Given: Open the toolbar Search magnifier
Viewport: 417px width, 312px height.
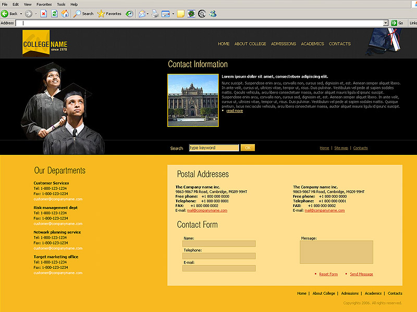Looking at the screenshot, I should pyautogui.click(x=77, y=14).
